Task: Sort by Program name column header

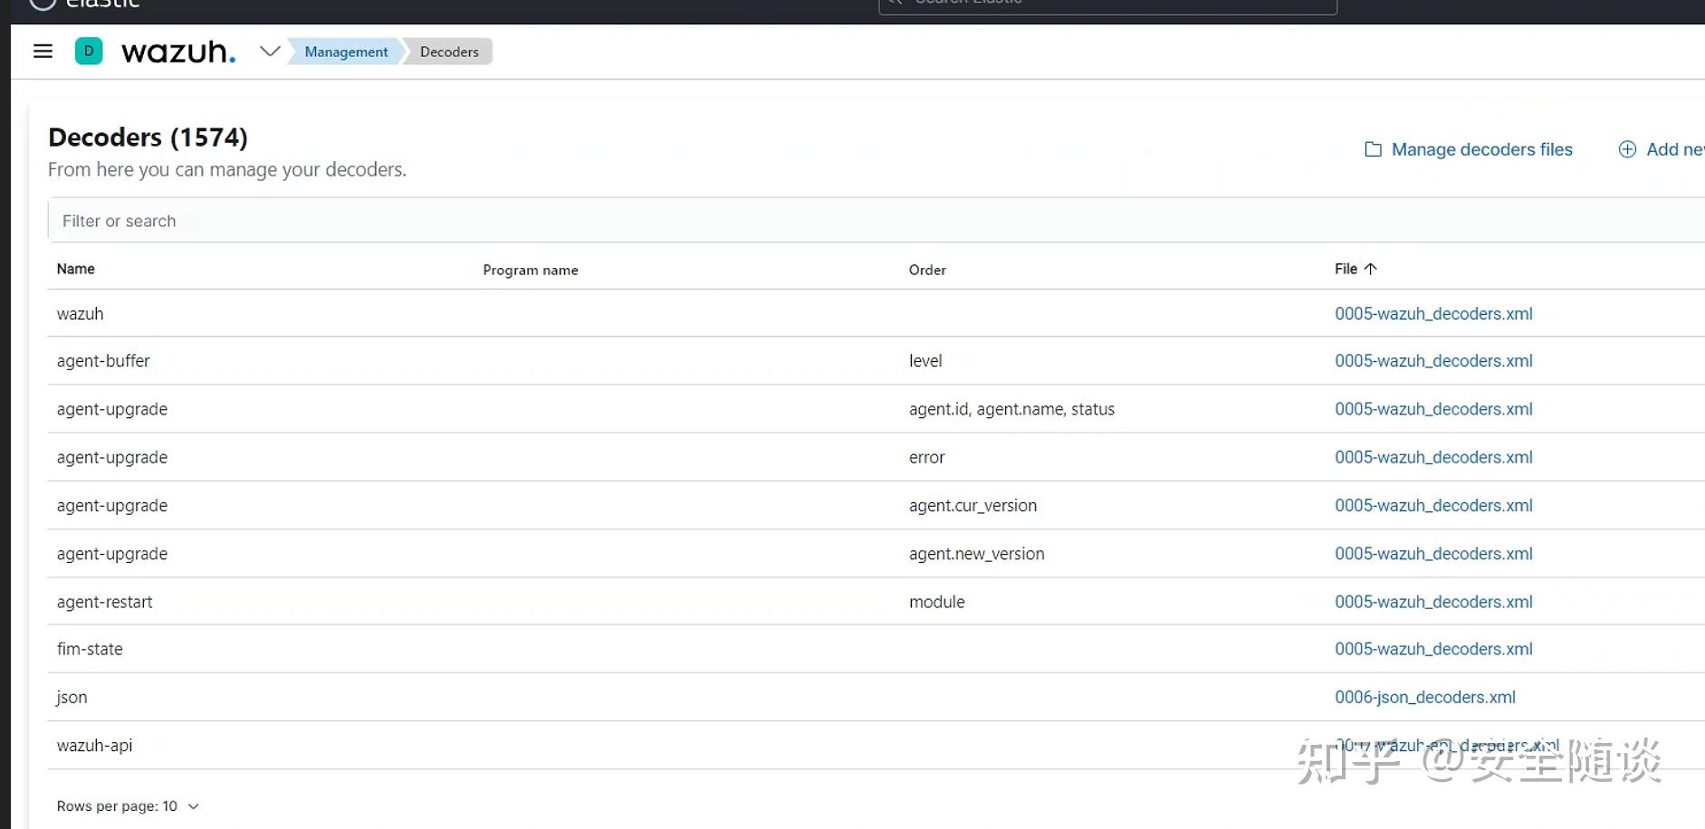Action: (531, 270)
